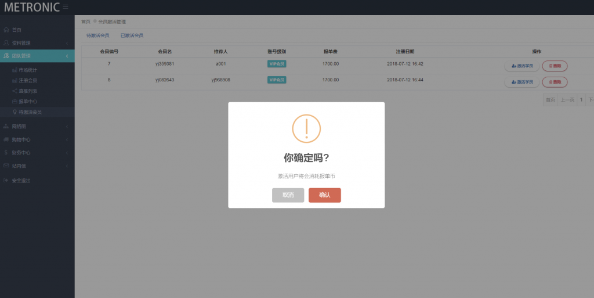Collapse the 团队管理 sidebar section arrow
The image size is (594, 298).
coord(67,56)
